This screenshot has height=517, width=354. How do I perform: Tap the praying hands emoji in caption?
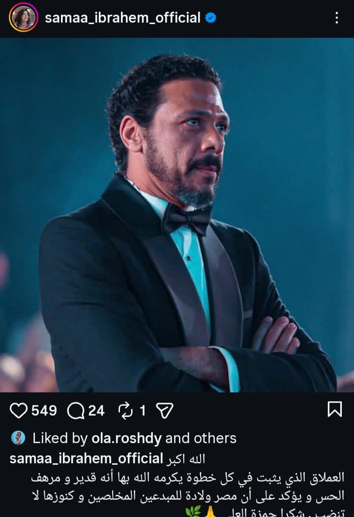[x=210, y=512]
